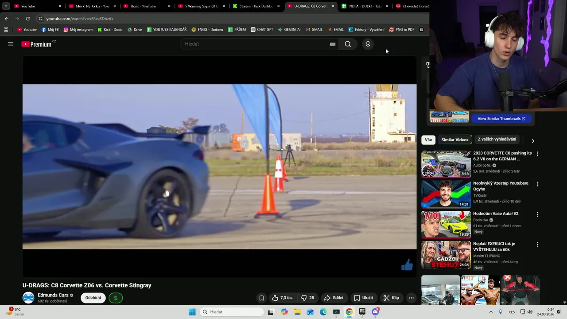Switch to the VIDEA - DODO browser tab

[365, 6]
